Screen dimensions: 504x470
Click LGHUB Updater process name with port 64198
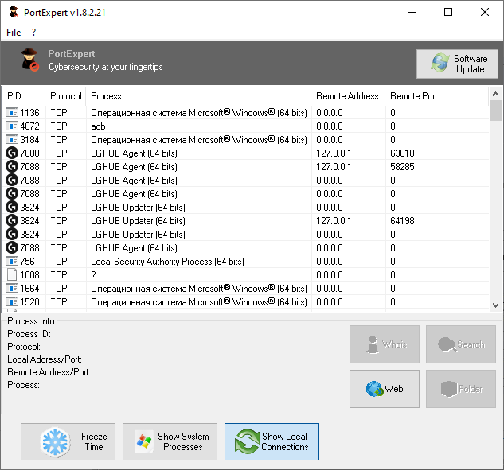138,221
